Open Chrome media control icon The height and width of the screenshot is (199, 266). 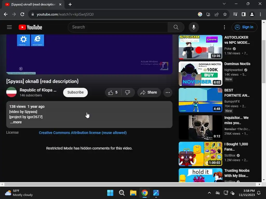tap(235, 15)
